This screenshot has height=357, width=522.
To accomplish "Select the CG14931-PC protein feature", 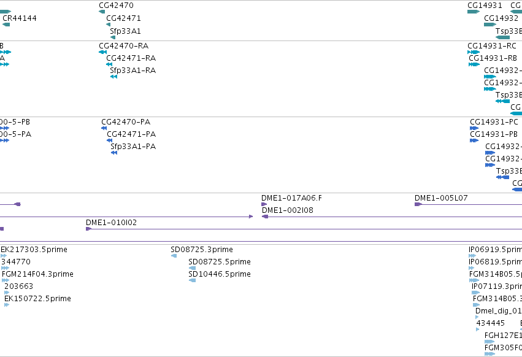I will [x=474, y=128].
